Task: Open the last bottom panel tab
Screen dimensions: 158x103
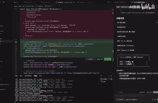Action: pyautogui.click(x=40, y=76)
